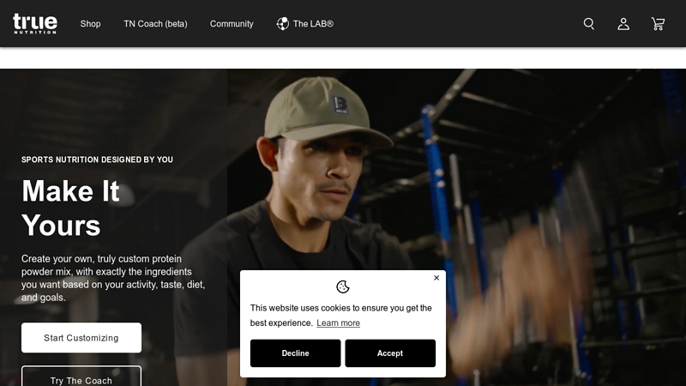Close the cookie banner with X
The image size is (686, 386).
[x=436, y=278]
